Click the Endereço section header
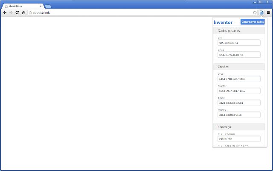 pos(239,127)
